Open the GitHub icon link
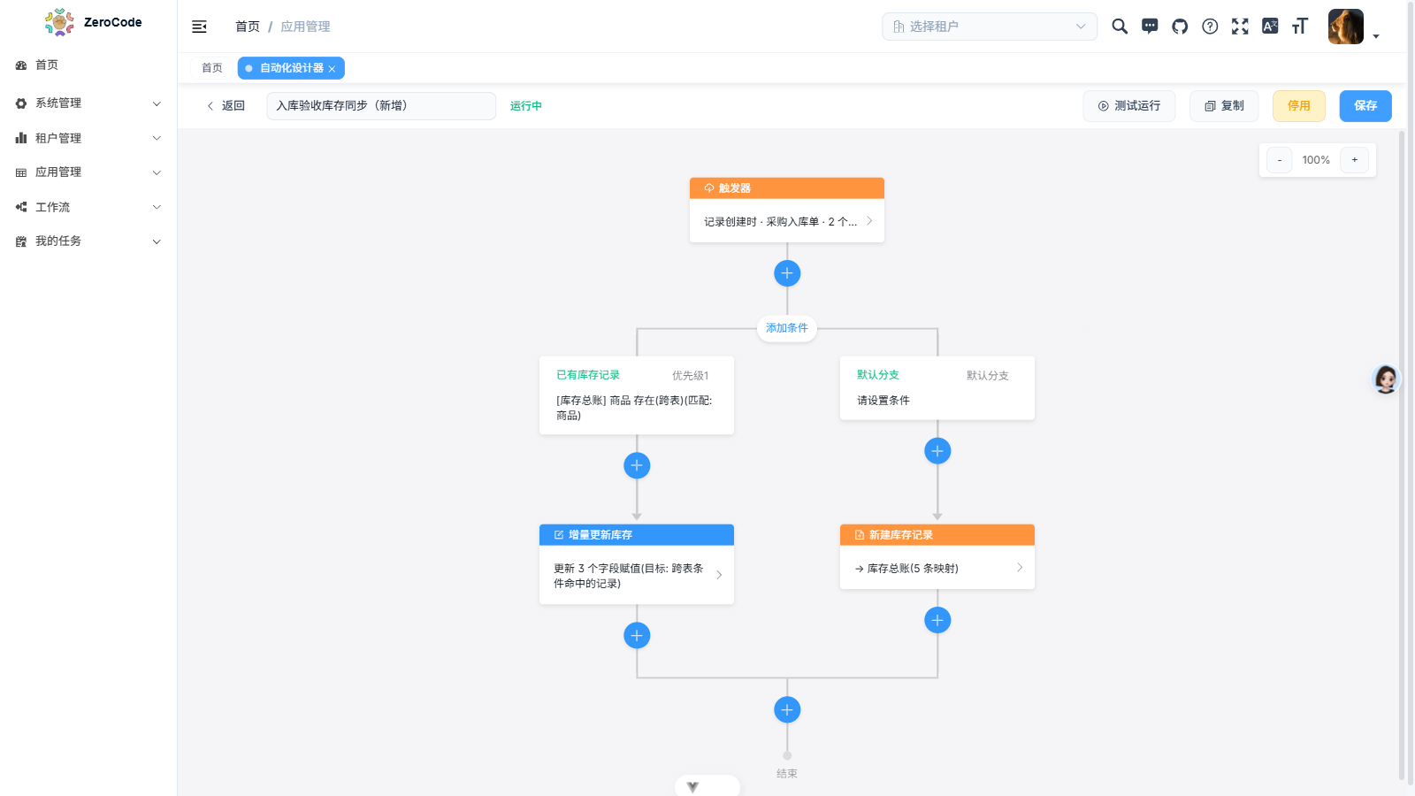Screen dimensions: 1415x796 coord(1180,27)
